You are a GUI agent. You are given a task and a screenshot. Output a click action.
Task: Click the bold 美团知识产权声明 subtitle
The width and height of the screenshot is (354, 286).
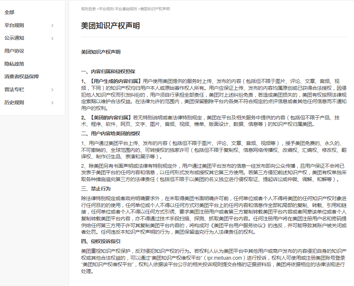point(101,52)
